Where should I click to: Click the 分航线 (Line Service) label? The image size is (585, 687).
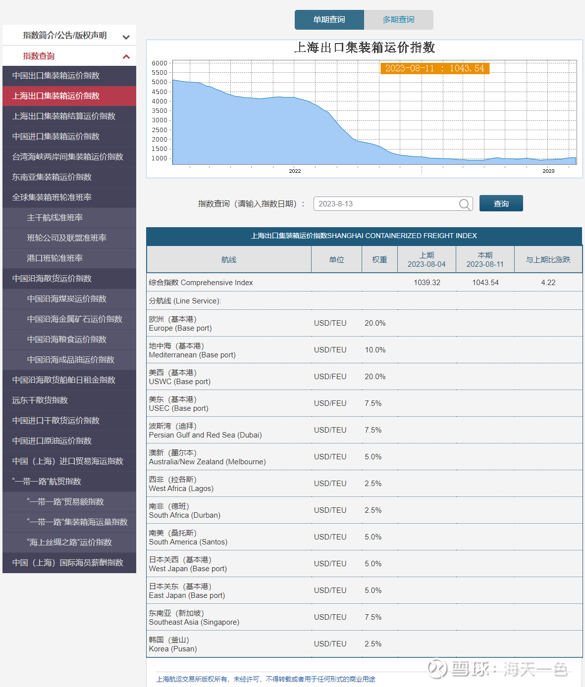pos(185,301)
